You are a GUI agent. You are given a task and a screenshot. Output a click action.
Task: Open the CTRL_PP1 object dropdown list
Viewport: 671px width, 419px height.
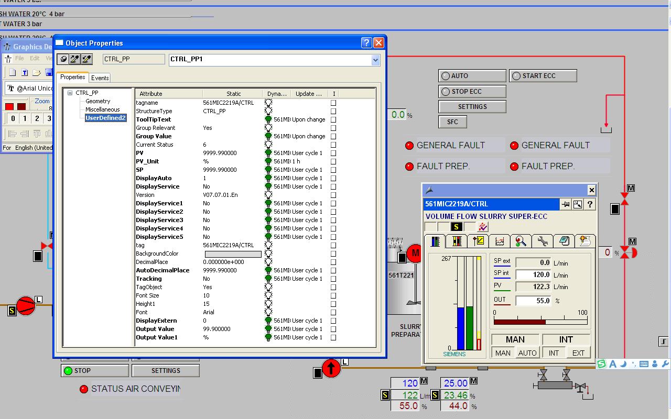(375, 60)
